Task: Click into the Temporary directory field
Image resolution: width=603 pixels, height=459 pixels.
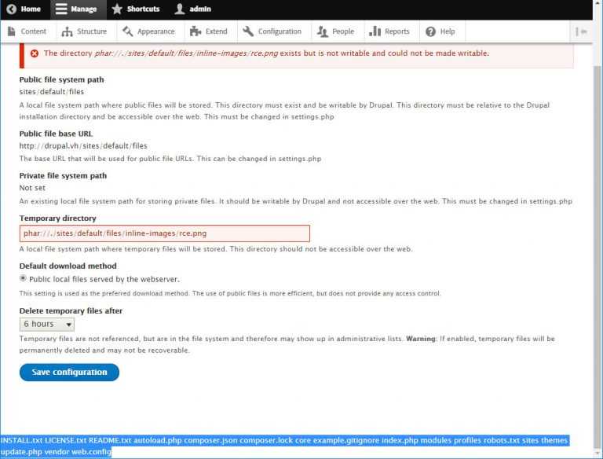Action: click(x=165, y=233)
